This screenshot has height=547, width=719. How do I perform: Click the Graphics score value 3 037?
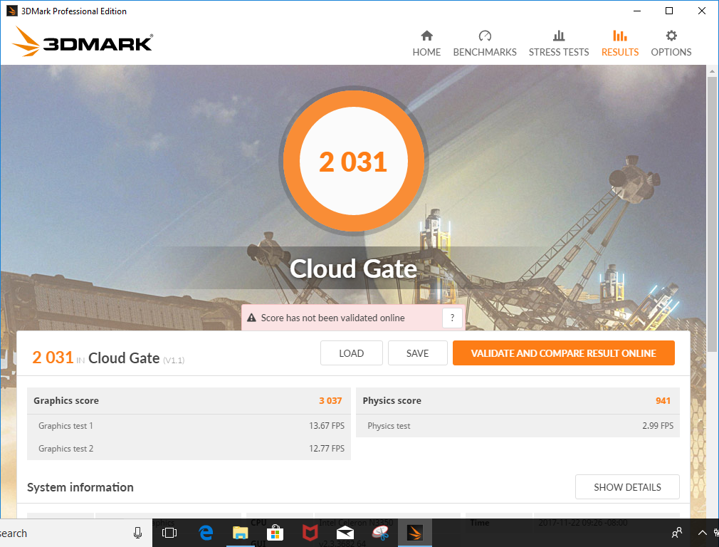(330, 400)
